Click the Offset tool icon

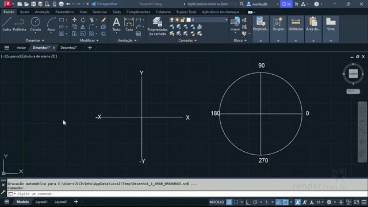(x=103, y=34)
